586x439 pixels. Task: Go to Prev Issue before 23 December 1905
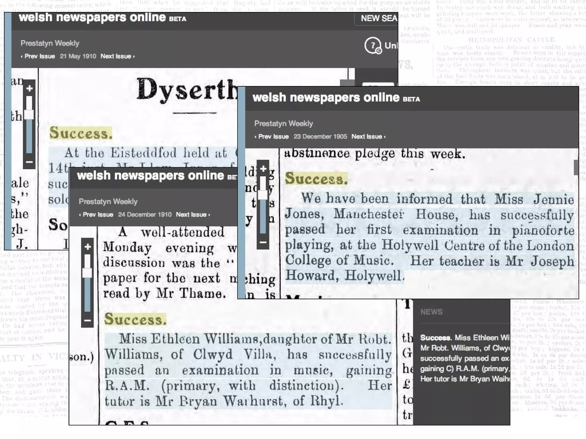[272, 137]
